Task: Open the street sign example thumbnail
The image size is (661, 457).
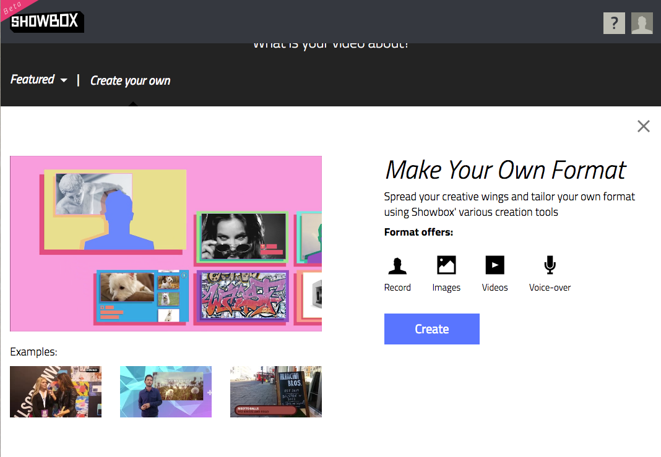Action: click(x=276, y=391)
